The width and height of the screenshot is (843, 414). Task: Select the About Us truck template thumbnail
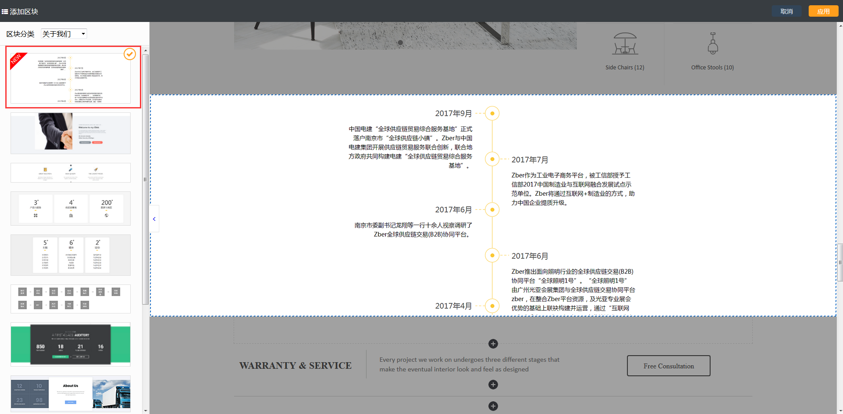pyautogui.click(x=70, y=394)
